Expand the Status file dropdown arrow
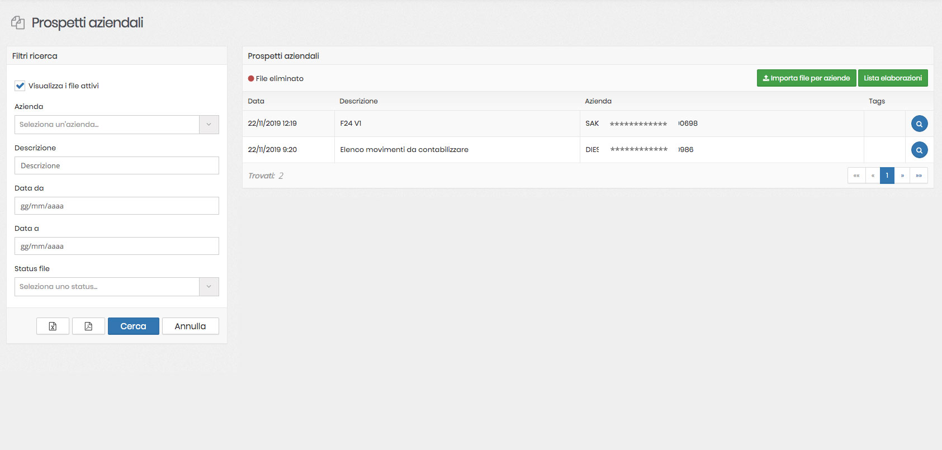The height and width of the screenshot is (450, 942). [209, 287]
